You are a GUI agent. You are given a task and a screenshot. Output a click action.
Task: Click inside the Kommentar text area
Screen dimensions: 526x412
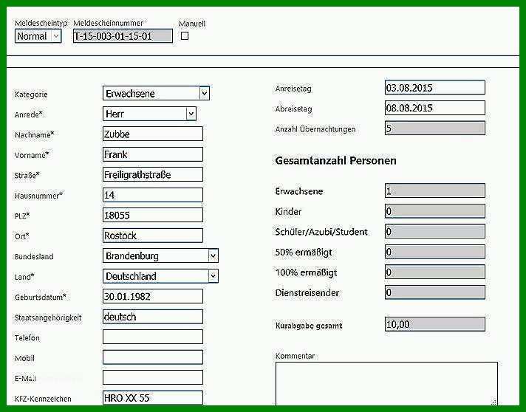pos(386,383)
